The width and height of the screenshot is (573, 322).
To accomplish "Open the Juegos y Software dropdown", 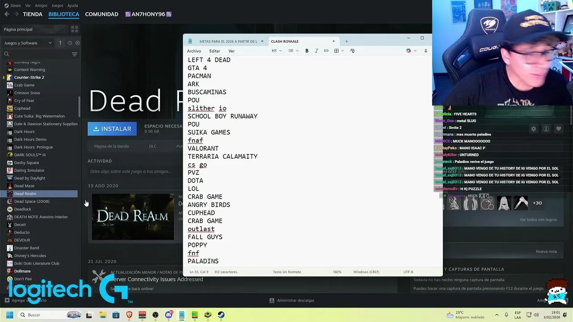I will pos(28,43).
